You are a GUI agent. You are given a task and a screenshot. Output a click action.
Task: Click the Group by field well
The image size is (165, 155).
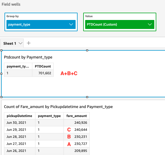pyautogui.click(x=41, y=22)
